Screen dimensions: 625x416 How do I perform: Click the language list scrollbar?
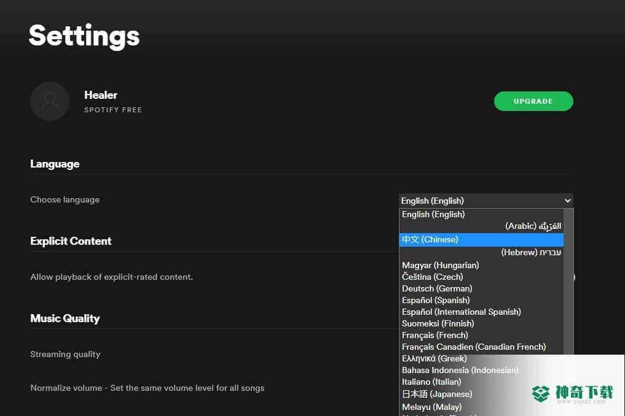(568, 280)
